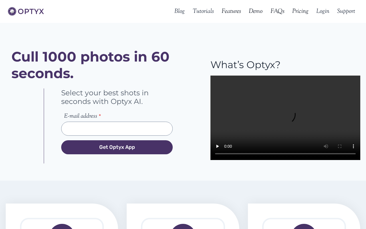This screenshot has height=229, width=366.
Task: Open the Support page
Action: (346, 11)
